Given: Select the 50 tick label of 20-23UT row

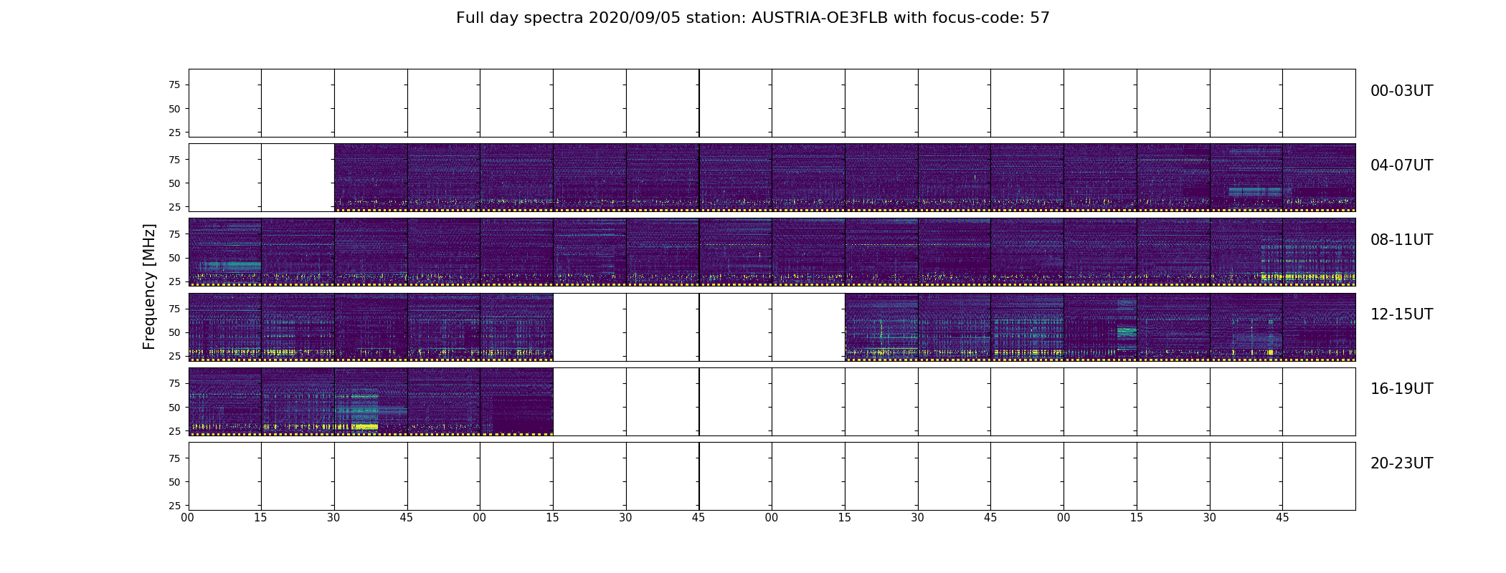Looking at the screenshot, I should [x=174, y=482].
